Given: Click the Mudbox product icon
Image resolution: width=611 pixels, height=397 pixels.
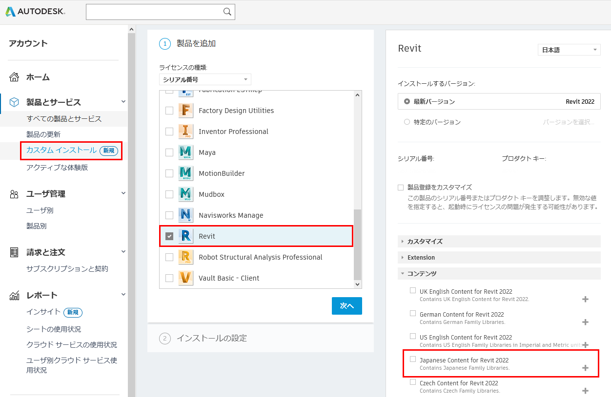Looking at the screenshot, I should (185, 194).
